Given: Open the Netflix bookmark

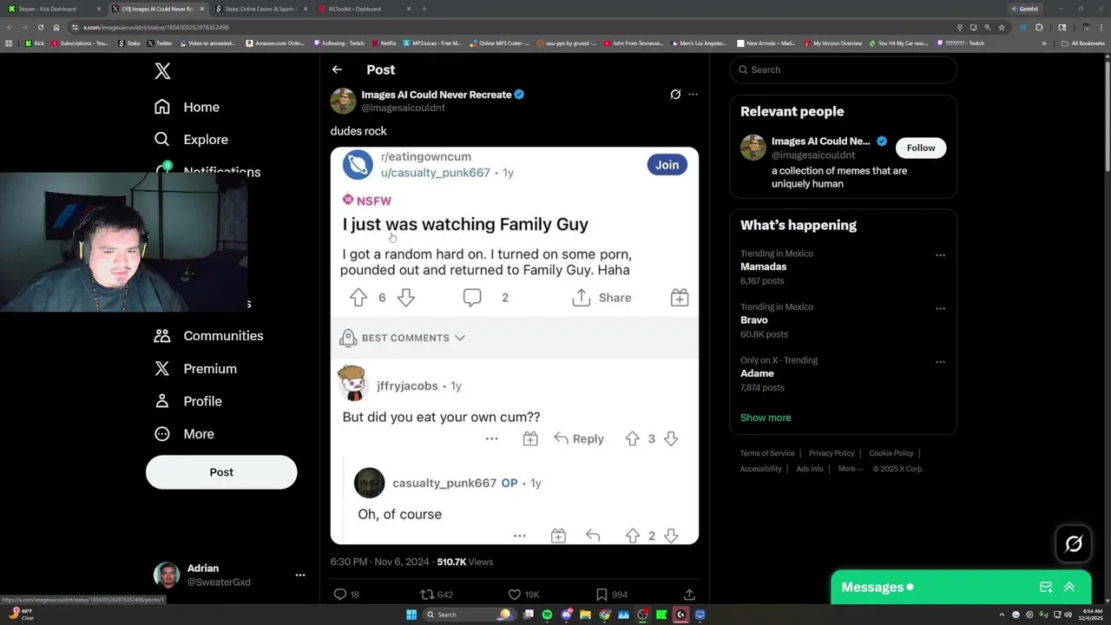Looking at the screenshot, I should click(384, 43).
